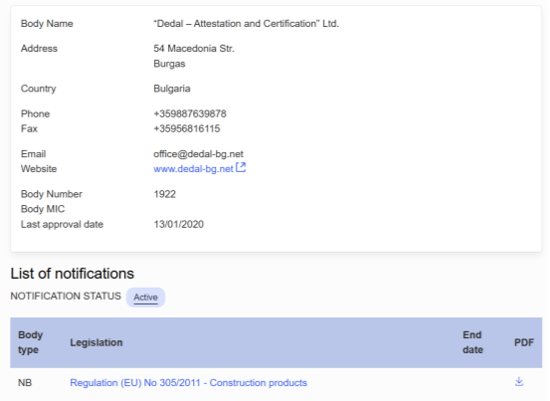
Task: Click the Body MIC label
Action: (x=43, y=209)
